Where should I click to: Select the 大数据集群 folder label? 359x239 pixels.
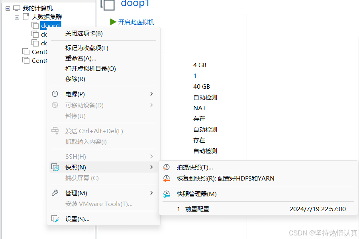(47, 17)
